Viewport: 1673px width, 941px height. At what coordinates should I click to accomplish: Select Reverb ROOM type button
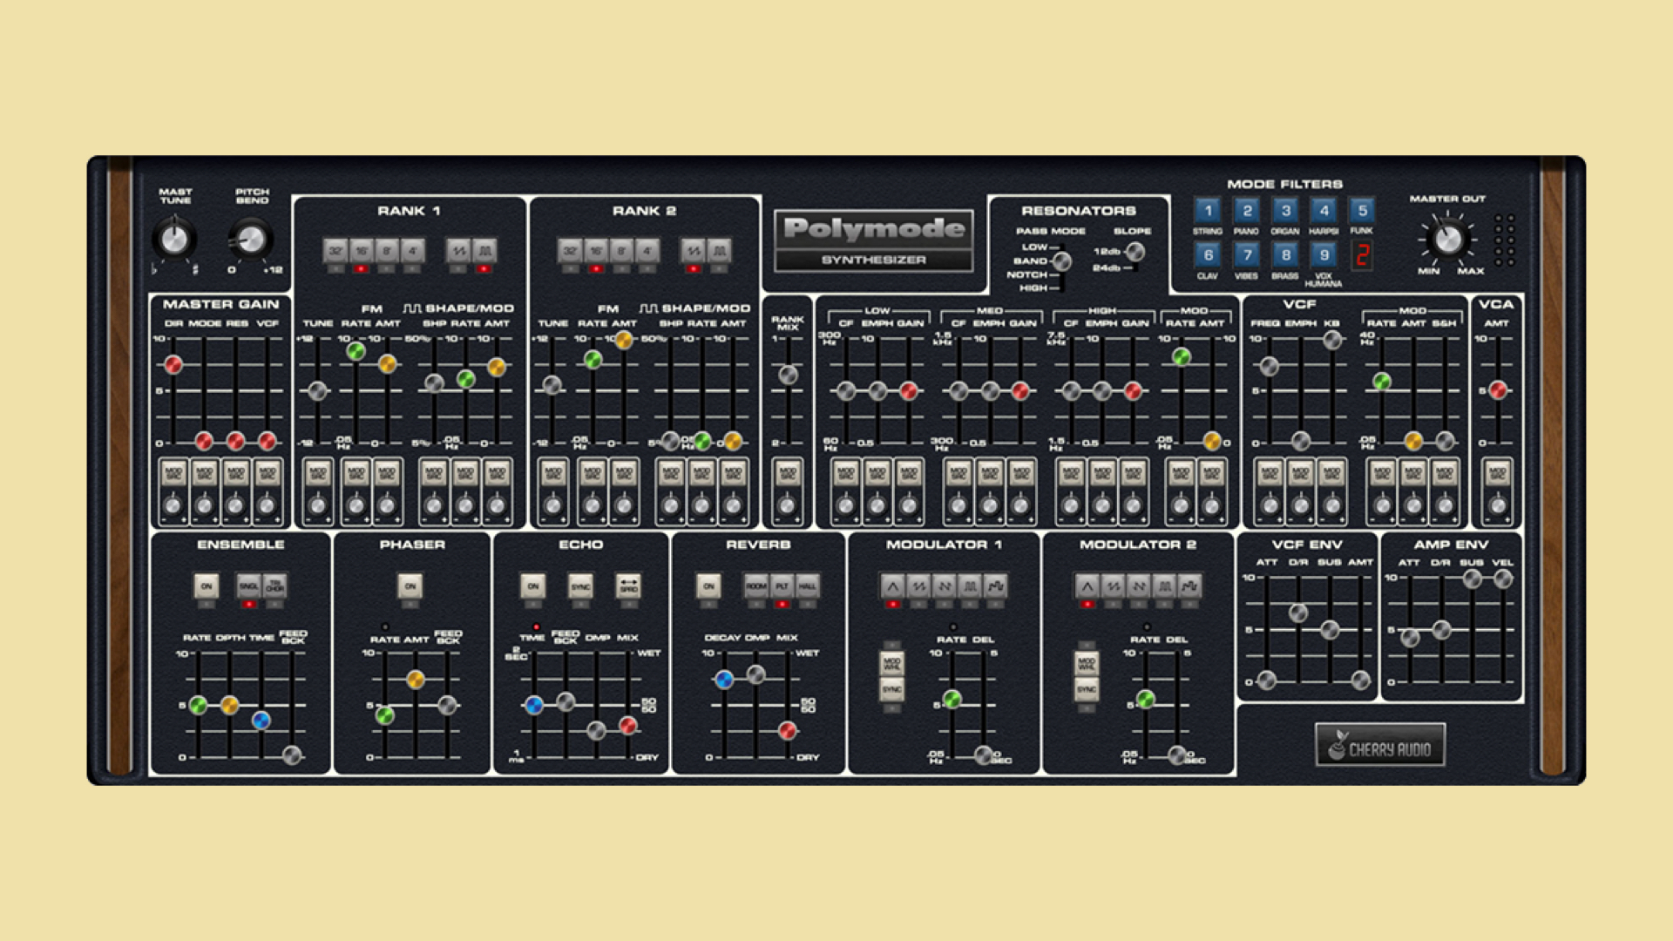[755, 586]
